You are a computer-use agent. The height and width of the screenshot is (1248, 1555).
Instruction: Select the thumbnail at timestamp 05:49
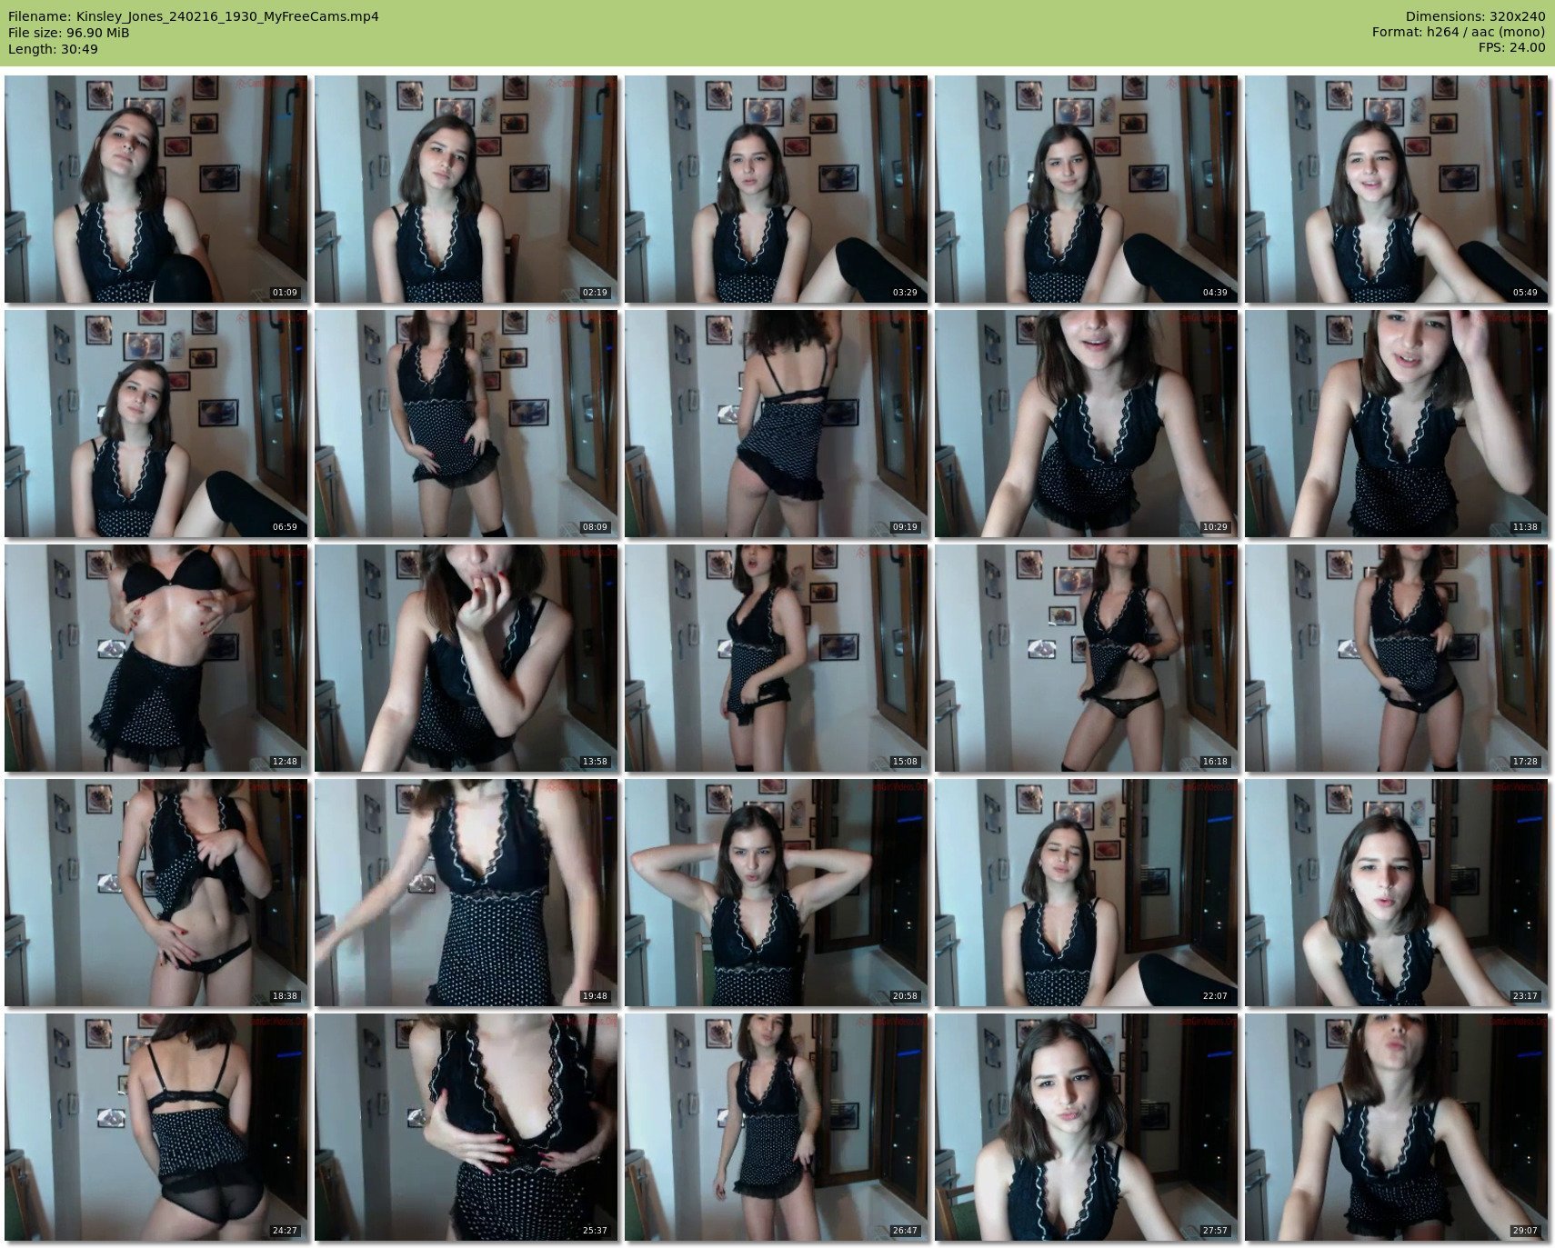[1397, 189]
